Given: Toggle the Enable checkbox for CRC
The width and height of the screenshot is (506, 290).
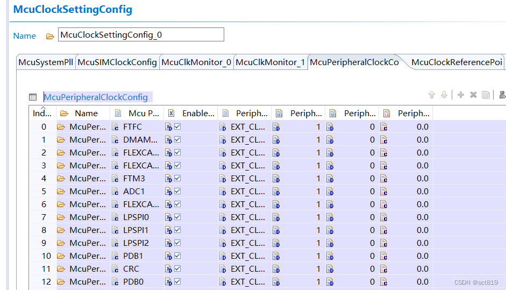Looking at the screenshot, I should point(177,268).
